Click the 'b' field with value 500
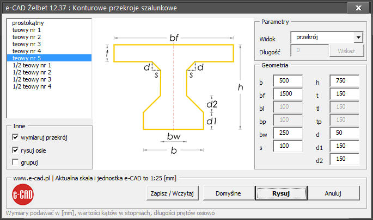373x220 pixels. click(288, 81)
